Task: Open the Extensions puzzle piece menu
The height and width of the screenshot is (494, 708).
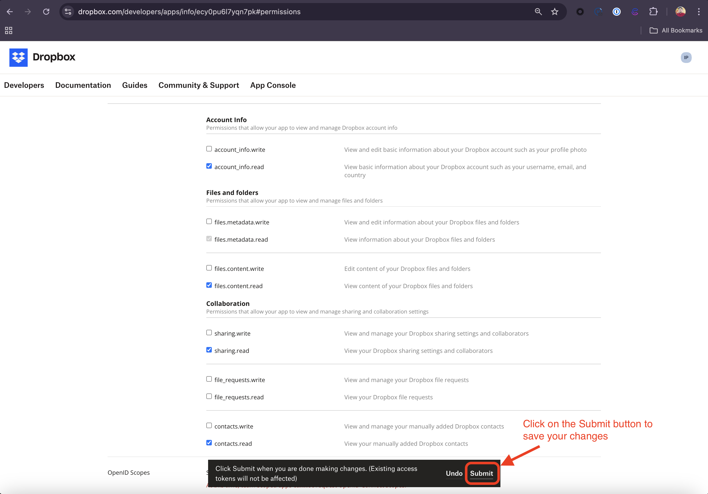Action: (x=653, y=12)
